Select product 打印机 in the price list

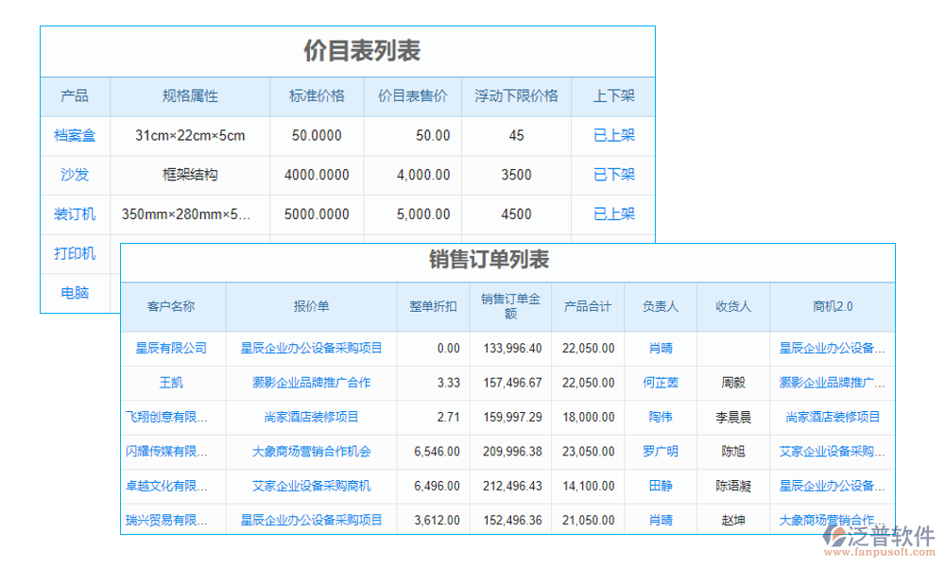click(75, 253)
